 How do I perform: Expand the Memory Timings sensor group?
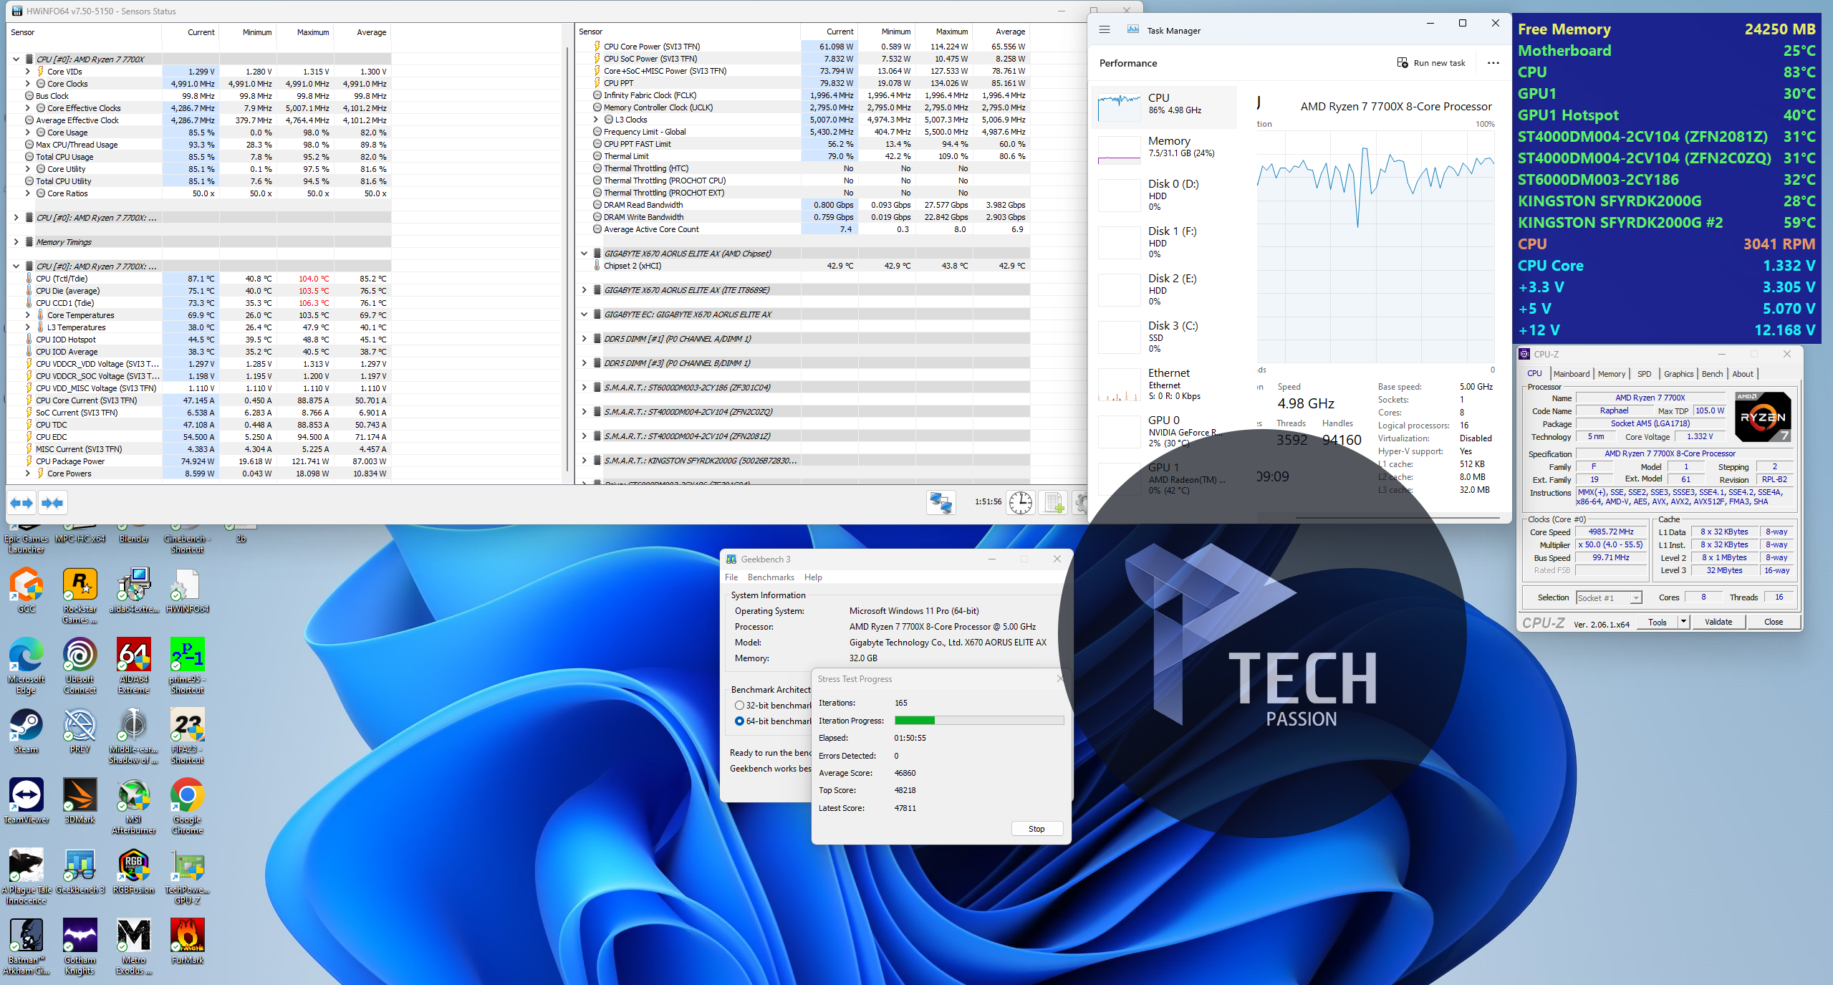(16, 242)
